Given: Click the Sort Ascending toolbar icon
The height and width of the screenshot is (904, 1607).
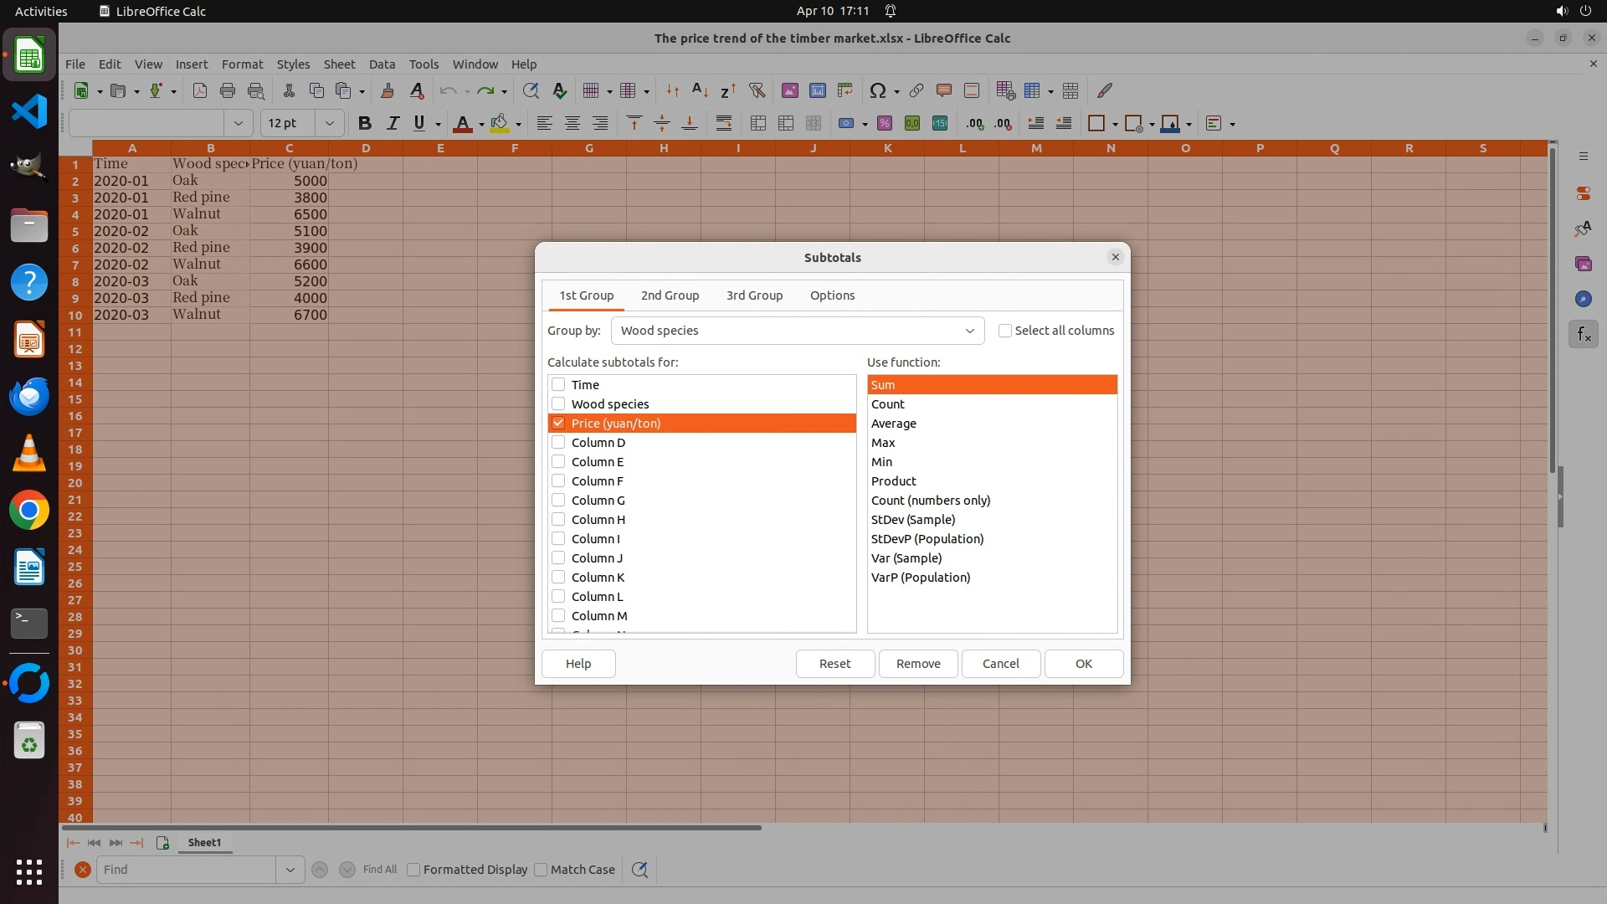Looking at the screenshot, I should (700, 91).
